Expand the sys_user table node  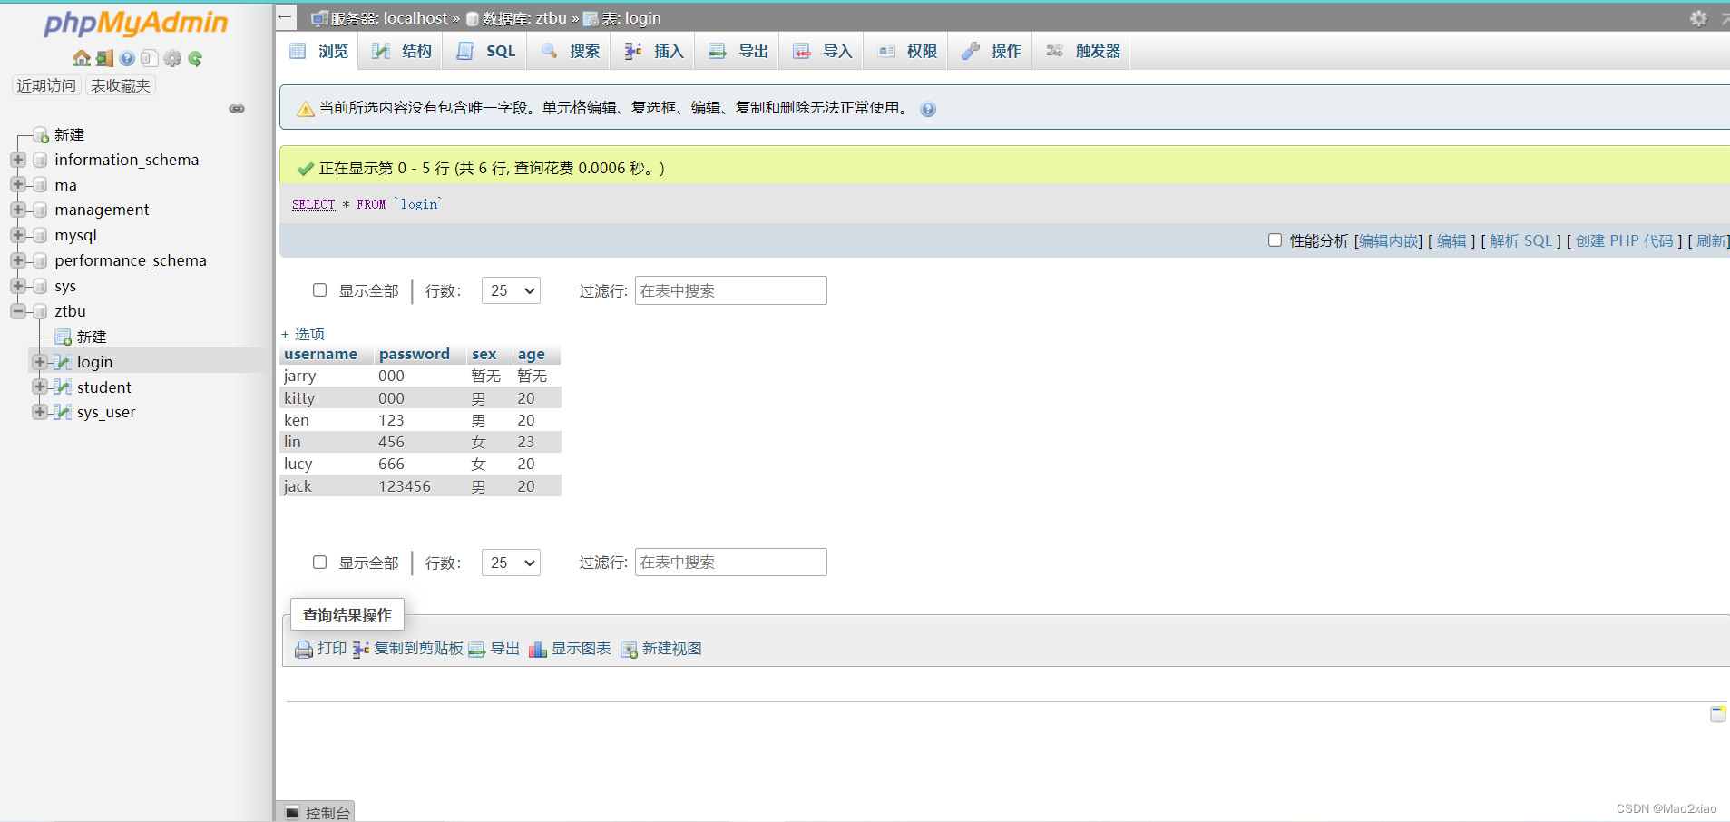pyautogui.click(x=39, y=412)
